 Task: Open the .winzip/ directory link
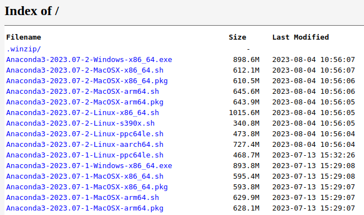23,49
